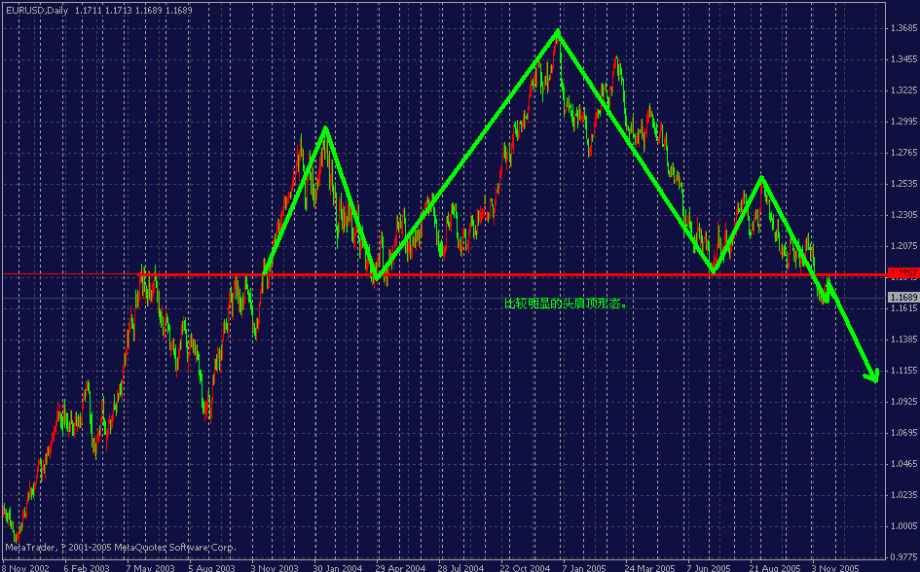Select the 1.0925 price scale label
The height and width of the screenshot is (572, 920).
click(903, 402)
